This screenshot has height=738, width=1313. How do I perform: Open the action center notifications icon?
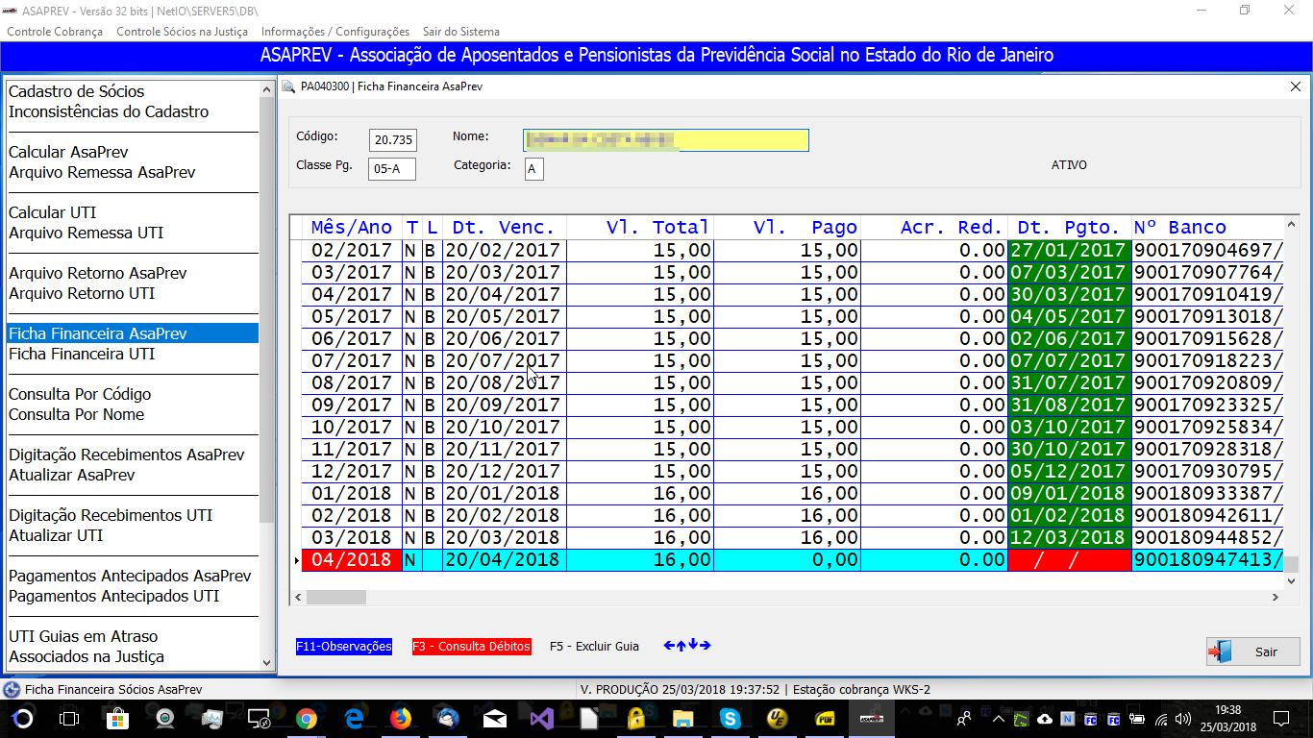pos(1280,718)
